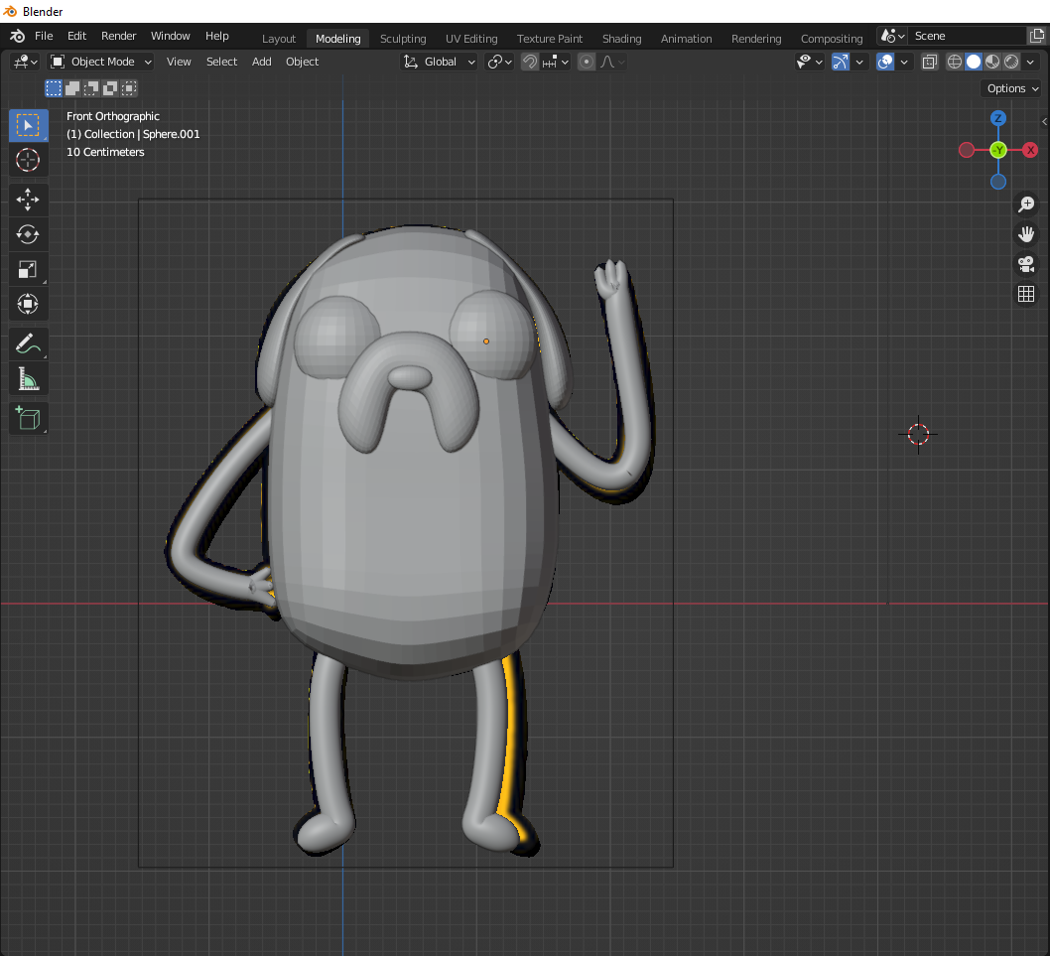Screen dimensions: 1050x956
Task: Switch to the Shading workspace tab
Action: (x=621, y=39)
